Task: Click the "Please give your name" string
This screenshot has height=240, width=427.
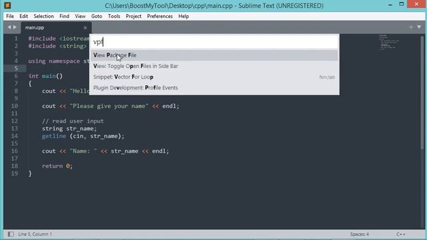Action: [109, 106]
